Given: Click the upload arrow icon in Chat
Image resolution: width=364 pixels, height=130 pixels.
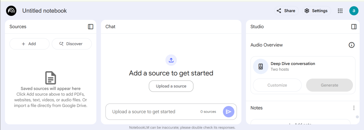Looking at the screenshot, I should pyautogui.click(x=171, y=60).
